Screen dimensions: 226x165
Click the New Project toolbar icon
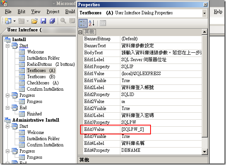pyautogui.click(x=8, y=21)
